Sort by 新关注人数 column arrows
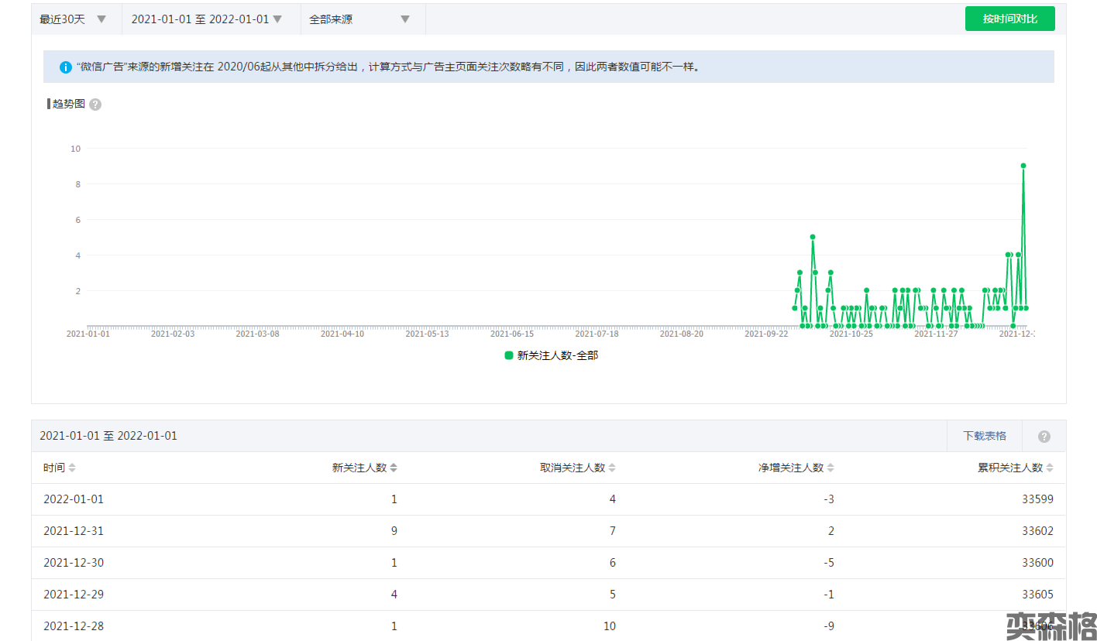Image resolution: width=1097 pixels, height=641 pixels. point(394,468)
